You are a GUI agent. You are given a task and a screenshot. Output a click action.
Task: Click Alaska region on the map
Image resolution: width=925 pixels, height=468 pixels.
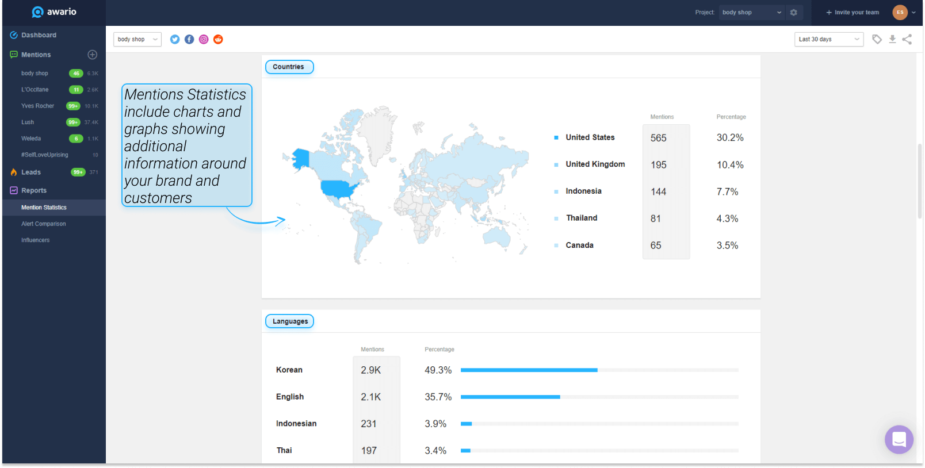coord(301,159)
